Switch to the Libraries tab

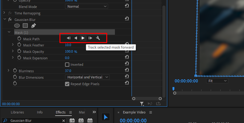click(17, 112)
